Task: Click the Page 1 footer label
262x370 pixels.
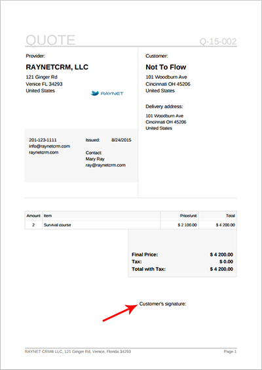Action: tap(230, 352)
